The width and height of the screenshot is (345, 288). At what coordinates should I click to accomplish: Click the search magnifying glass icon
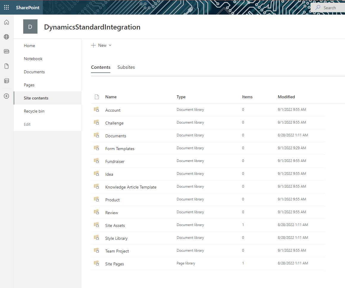[318, 7]
